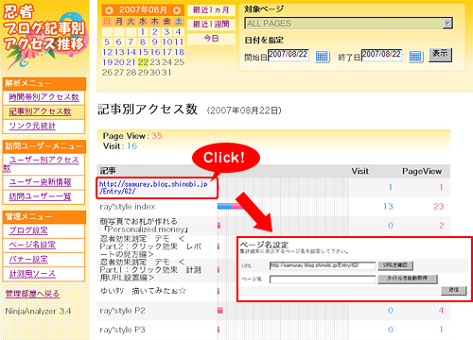Click the URL field in ページ名設定 panel
473x340 pixels.
click(323, 265)
